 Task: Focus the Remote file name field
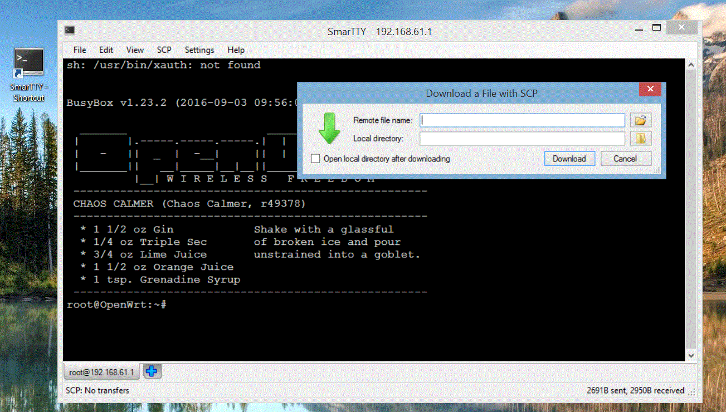[x=523, y=120]
